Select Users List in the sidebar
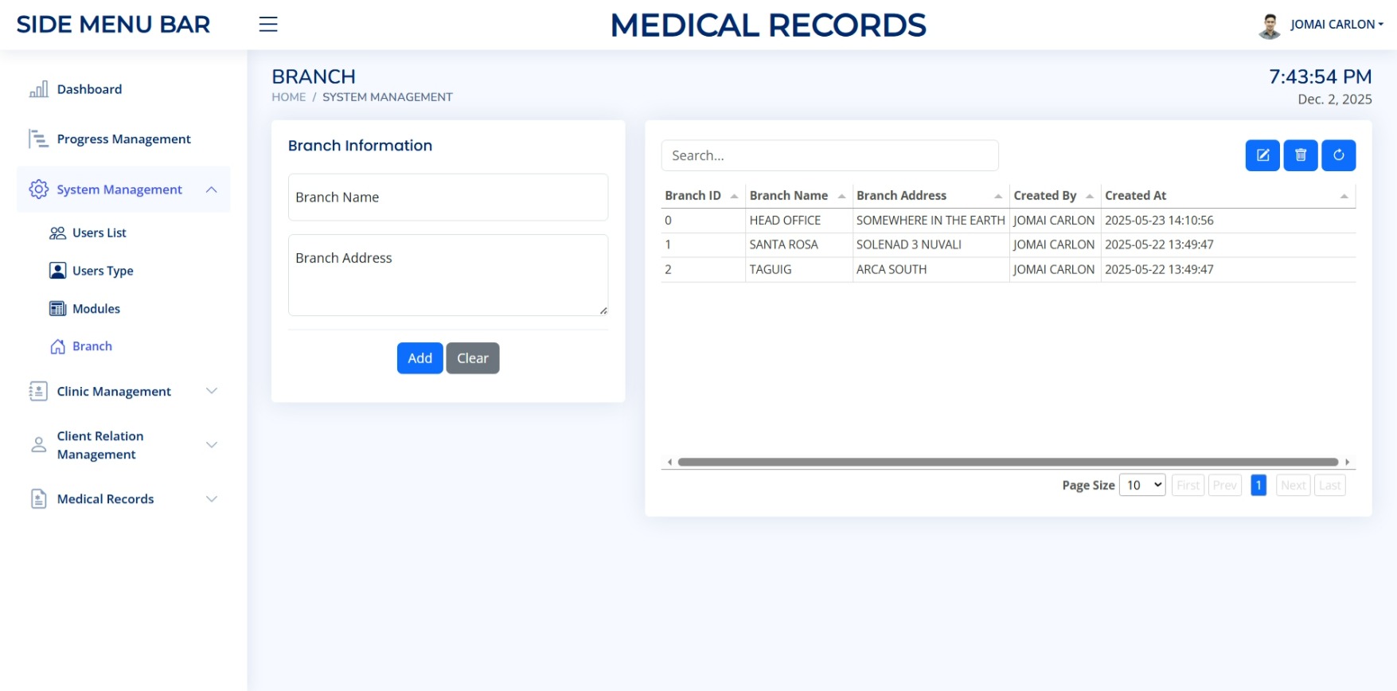This screenshot has width=1397, height=691. point(99,232)
